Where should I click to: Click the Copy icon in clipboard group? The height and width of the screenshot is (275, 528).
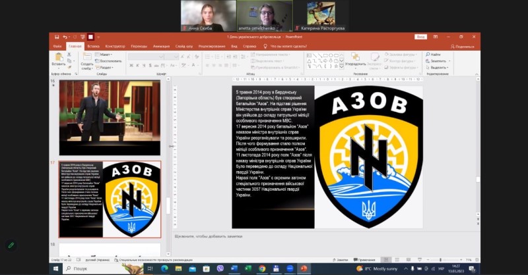click(x=69, y=61)
